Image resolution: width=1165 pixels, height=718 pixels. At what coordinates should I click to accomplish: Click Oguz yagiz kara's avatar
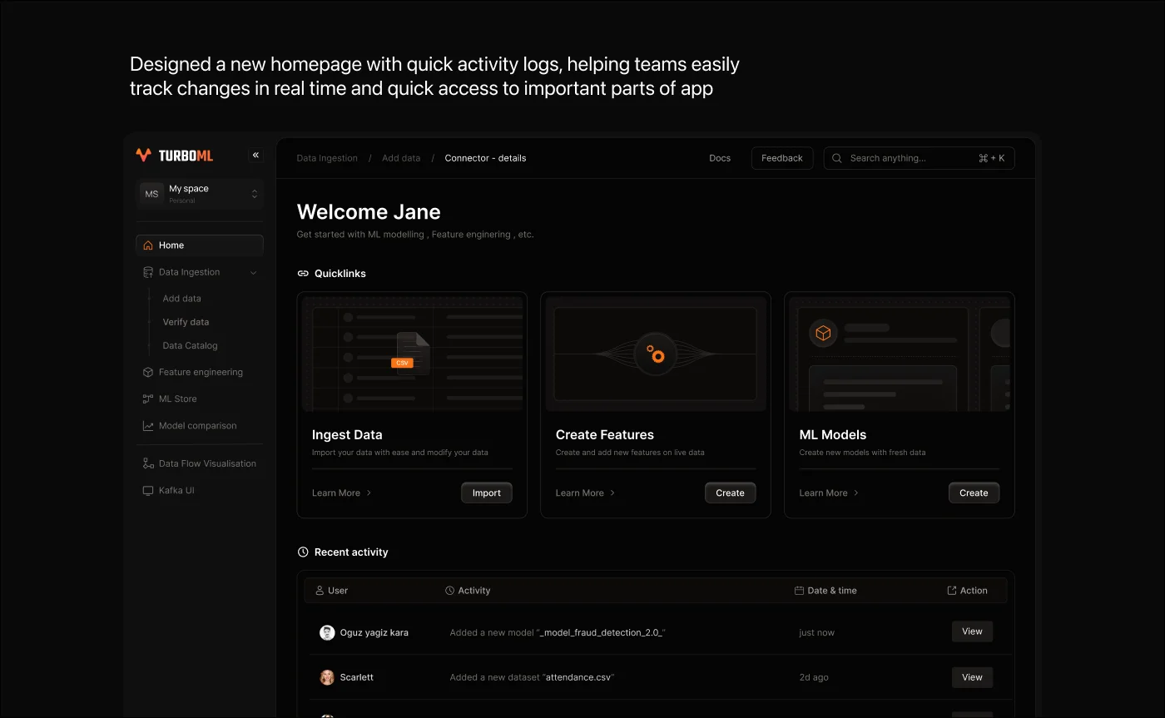(327, 632)
